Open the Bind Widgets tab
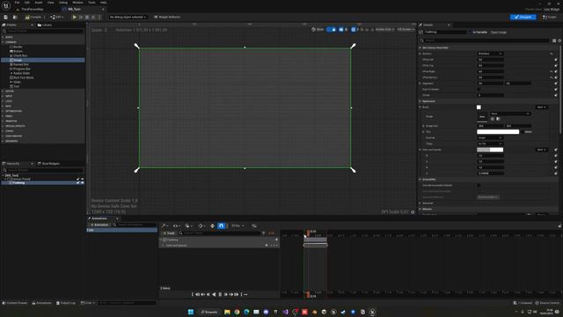 pos(49,164)
